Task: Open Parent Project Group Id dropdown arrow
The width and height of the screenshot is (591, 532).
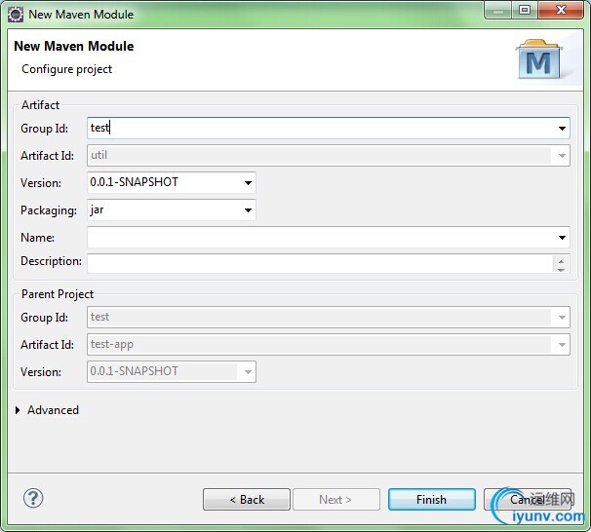Action: (562, 318)
